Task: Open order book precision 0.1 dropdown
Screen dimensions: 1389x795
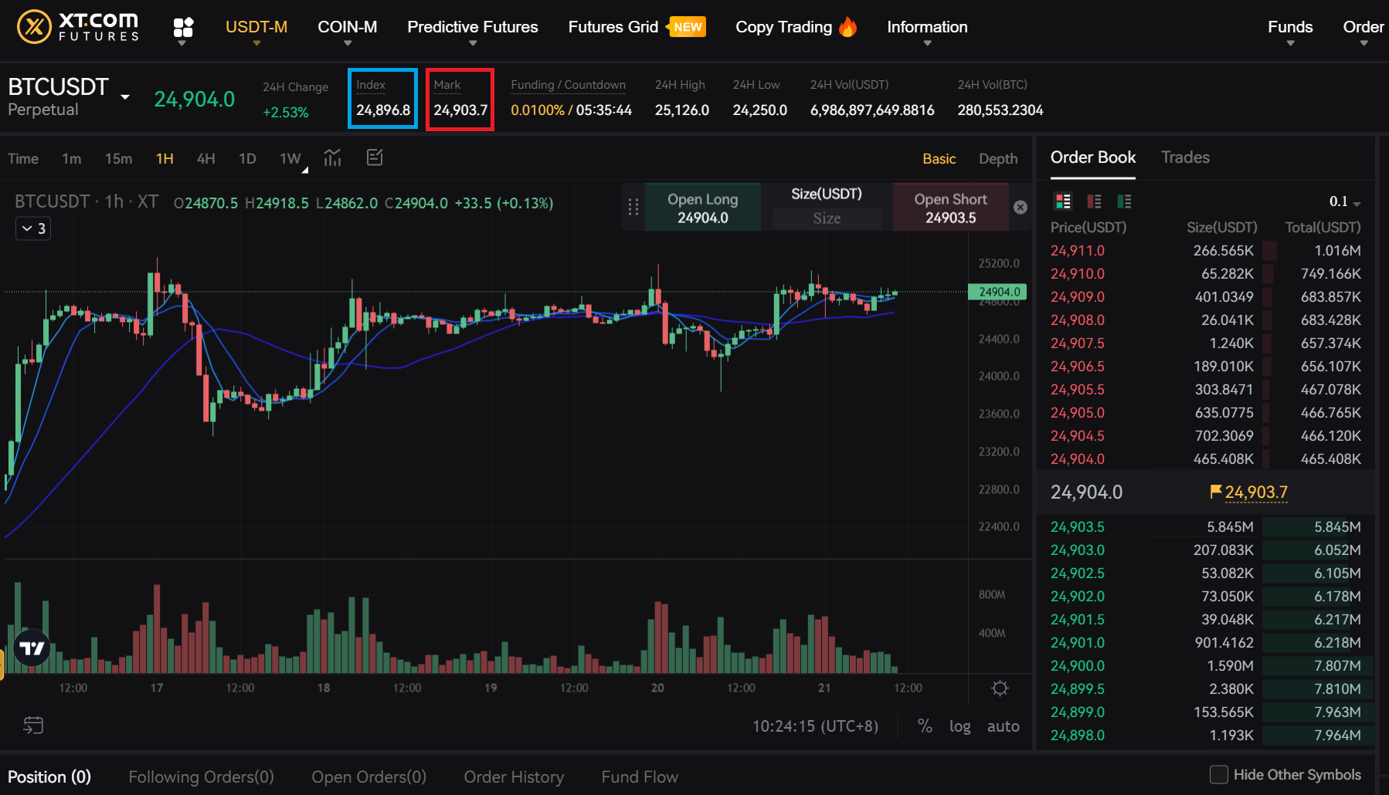Action: pyautogui.click(x=1344, y=201)
